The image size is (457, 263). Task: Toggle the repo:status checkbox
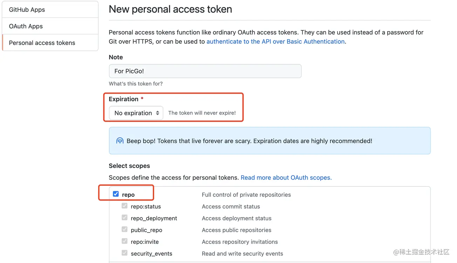tap(124, 206)
